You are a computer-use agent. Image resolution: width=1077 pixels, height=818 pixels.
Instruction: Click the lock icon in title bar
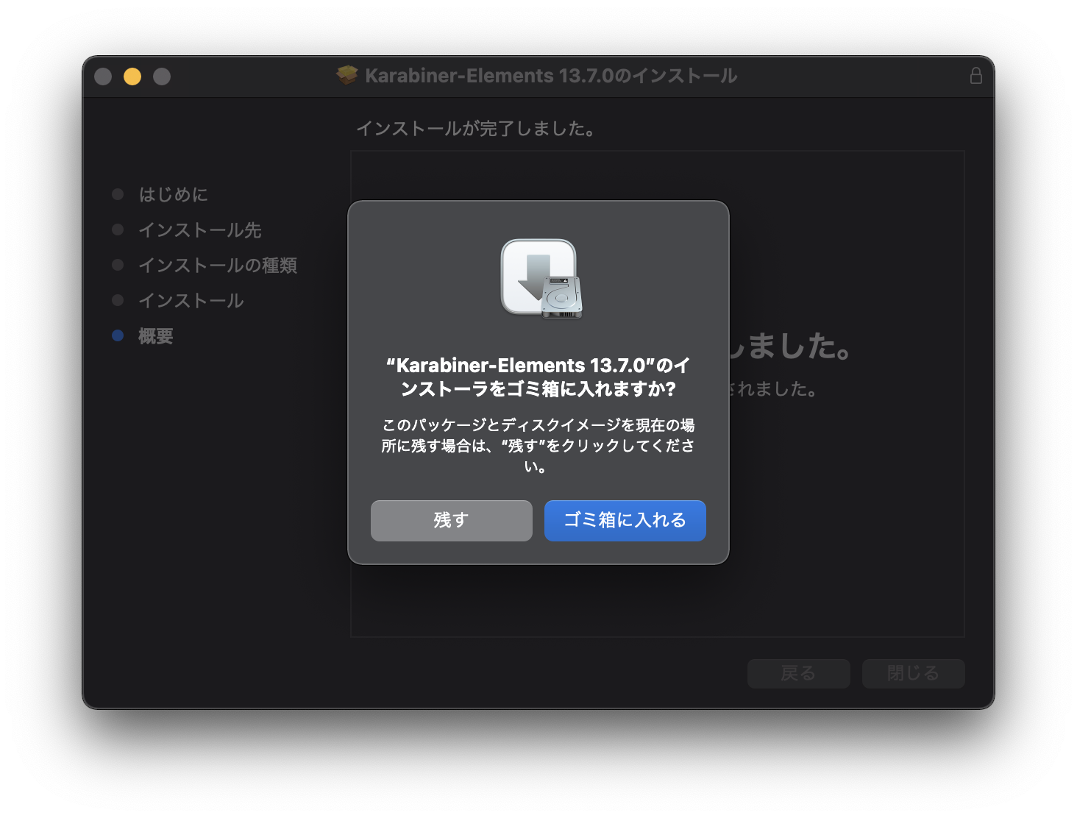point(975,75)
